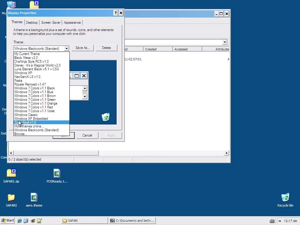Screen dimensions: 300x225
Task: Choose Black Mesa v2.0 theme
Action: pyautogui.click(x=42, y=58)
